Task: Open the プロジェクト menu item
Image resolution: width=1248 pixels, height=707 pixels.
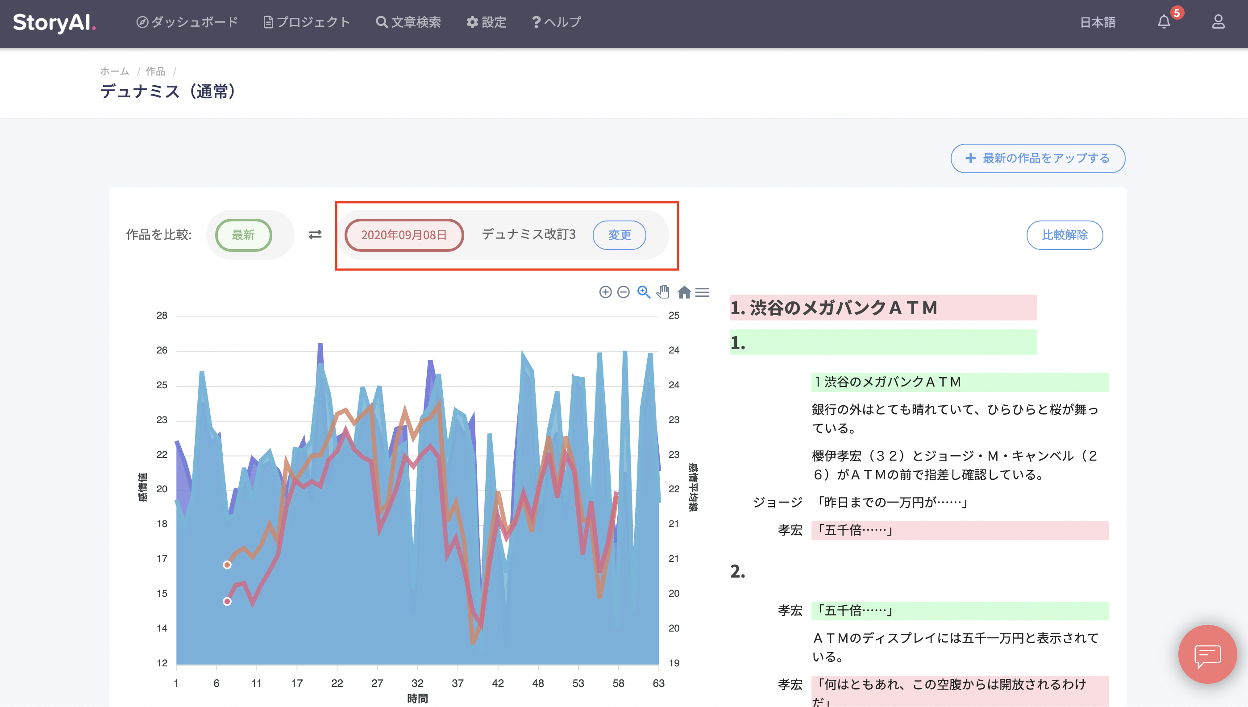Action: [307, 22]
